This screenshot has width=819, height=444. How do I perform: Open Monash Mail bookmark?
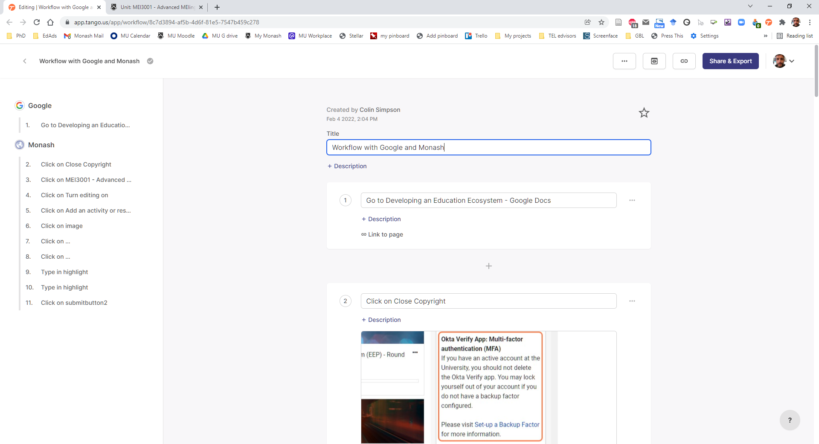(x=84, y=36)
